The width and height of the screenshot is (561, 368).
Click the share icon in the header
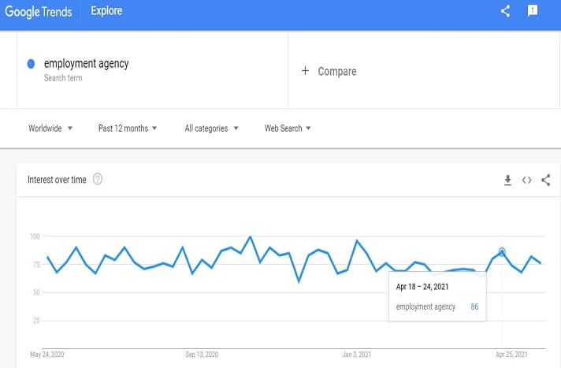[506, 12]
